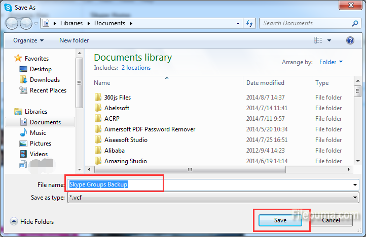Expand the address bar path dropdown
The image size is (366, 237).
238,23
